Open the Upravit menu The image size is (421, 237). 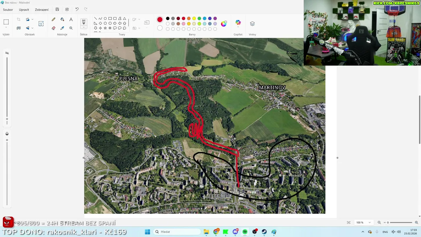tap(24, 10)
